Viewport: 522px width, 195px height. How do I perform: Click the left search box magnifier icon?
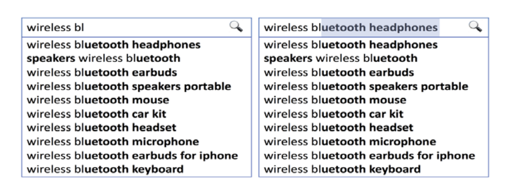(x=236, y=27)
